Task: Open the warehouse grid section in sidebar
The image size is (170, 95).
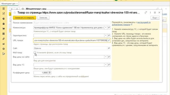Action: (x=3, y=34)
